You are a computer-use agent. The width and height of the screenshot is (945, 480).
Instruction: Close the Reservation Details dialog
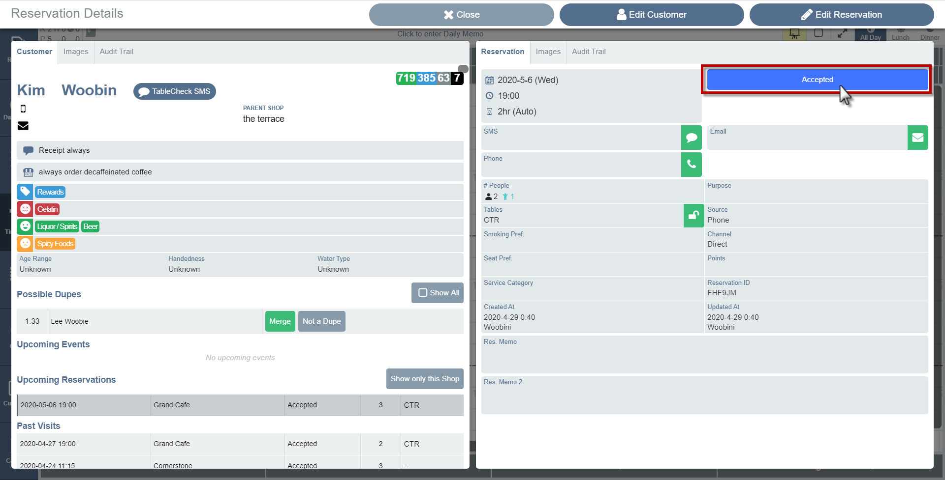(461, 15)
